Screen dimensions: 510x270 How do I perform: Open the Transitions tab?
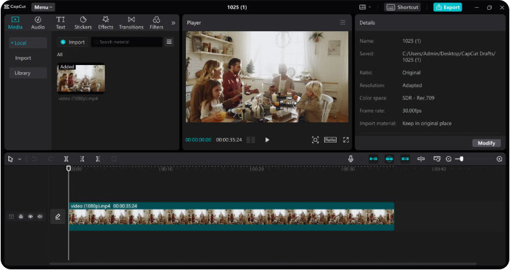[131, 23]
